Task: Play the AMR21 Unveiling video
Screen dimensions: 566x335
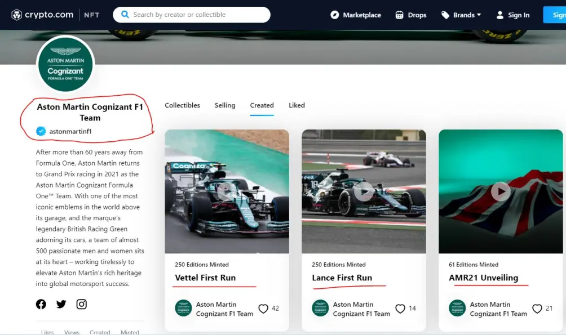Action: point(501,191)
